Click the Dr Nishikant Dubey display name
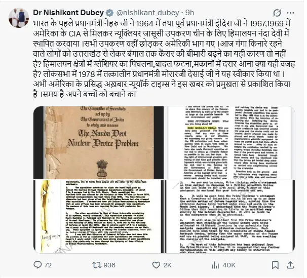 68,13
